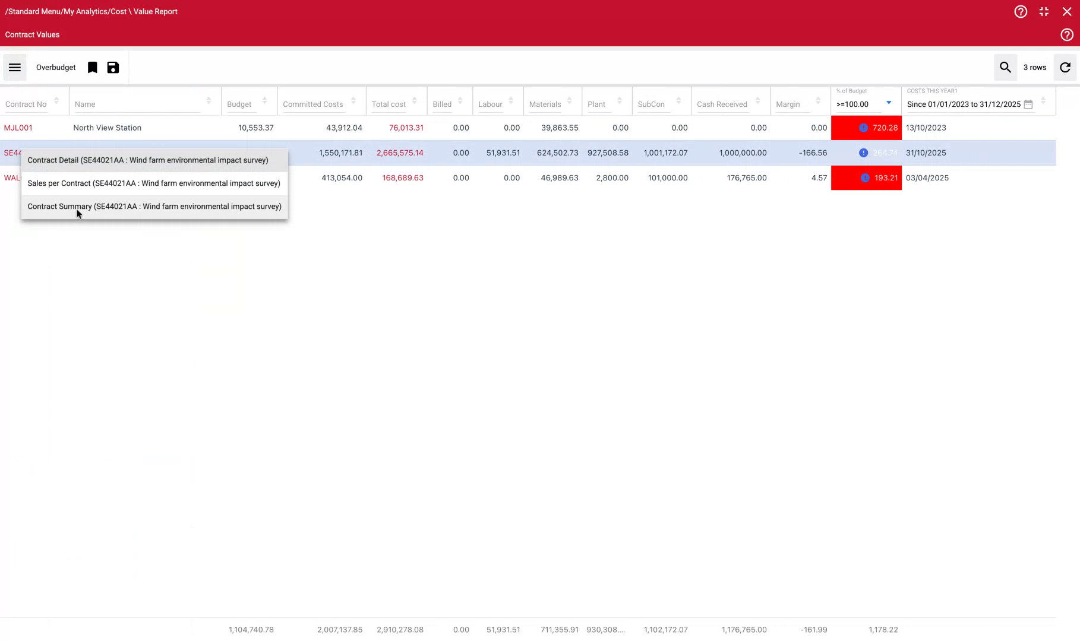Choose Contract Summary for SE44021AA
The height and width of the screenshot is (641, 1080).
pyautogui.click(x=154, y=206)
